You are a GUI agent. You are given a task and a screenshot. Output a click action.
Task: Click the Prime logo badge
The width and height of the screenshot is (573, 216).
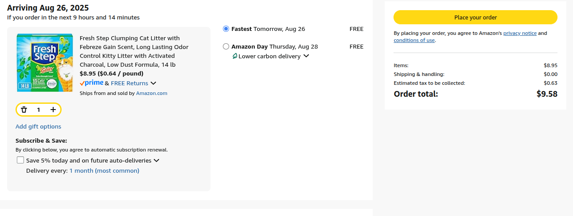pos(92,83)
